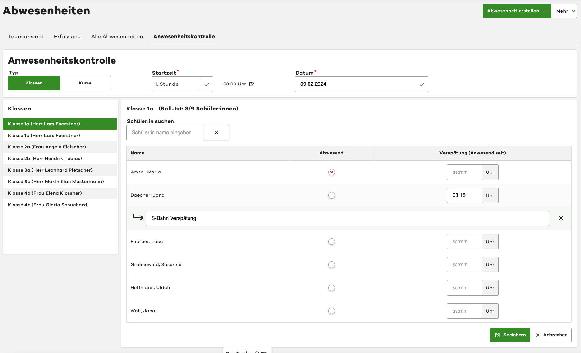Click the edit icon next to 08:00 Uhr
This screenshot has height=353, width=581.
tap(252, 84)
